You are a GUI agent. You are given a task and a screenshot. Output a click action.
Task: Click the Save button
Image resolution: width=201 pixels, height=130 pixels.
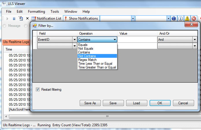point(113,103)
